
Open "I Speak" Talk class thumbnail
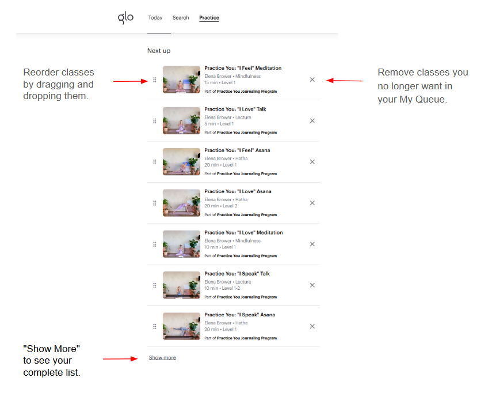pyautogui.click(x=181, y=285)
